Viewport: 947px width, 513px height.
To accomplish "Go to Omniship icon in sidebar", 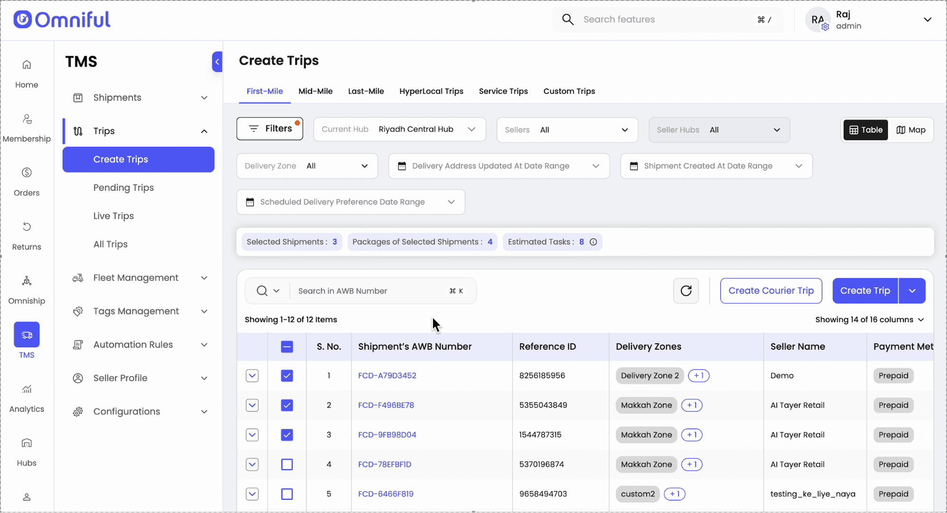I will (27, 281).
